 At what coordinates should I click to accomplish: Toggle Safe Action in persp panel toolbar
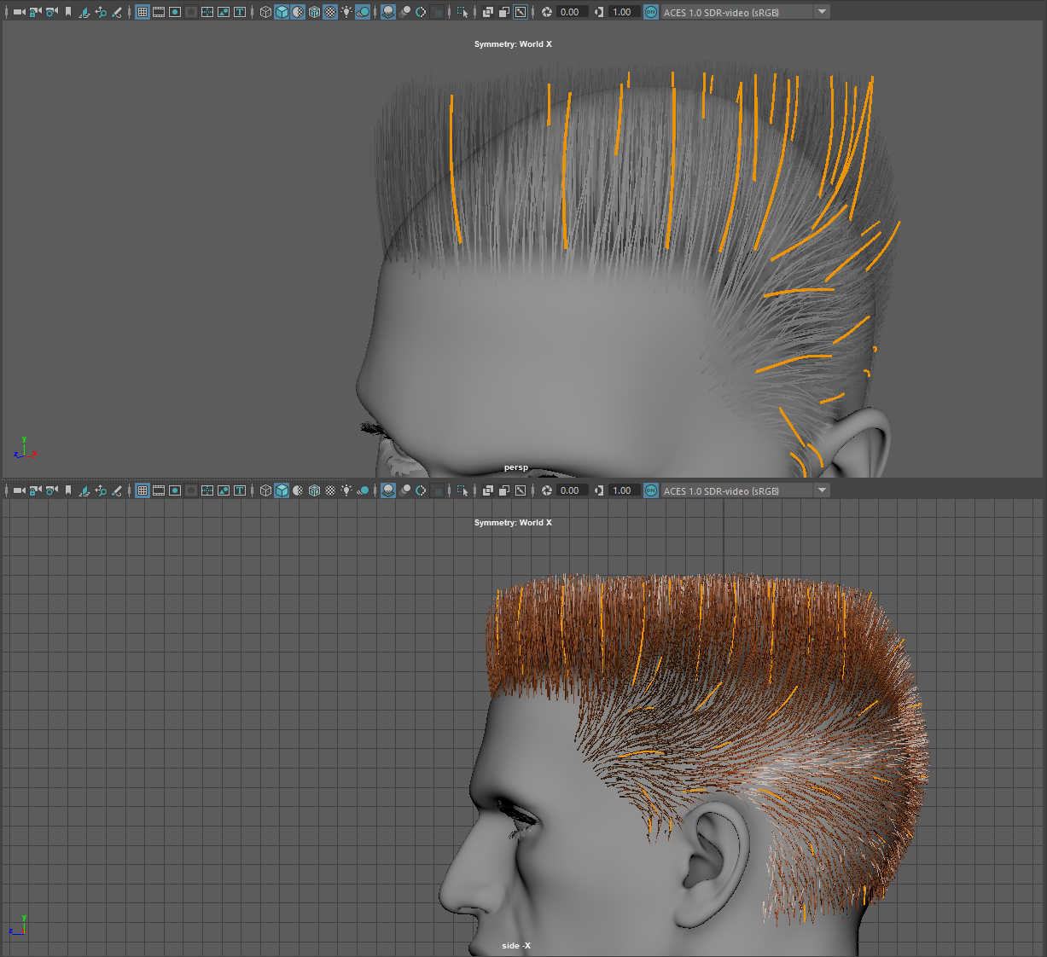pos(224,12)
